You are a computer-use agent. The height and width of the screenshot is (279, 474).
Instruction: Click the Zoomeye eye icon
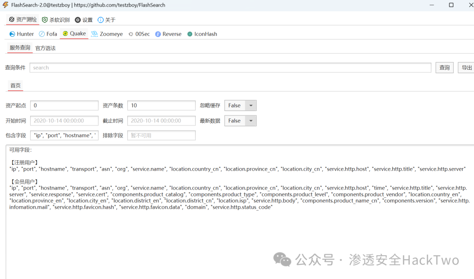(x=94, y=34)
